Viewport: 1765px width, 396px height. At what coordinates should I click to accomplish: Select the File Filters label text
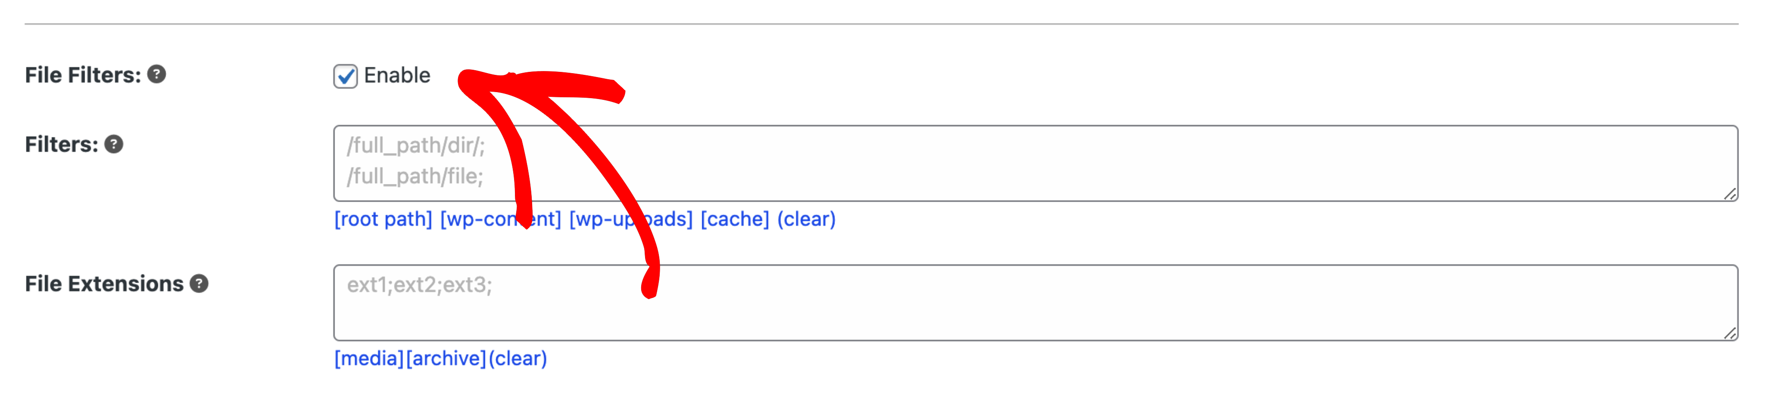pos(83,74)
